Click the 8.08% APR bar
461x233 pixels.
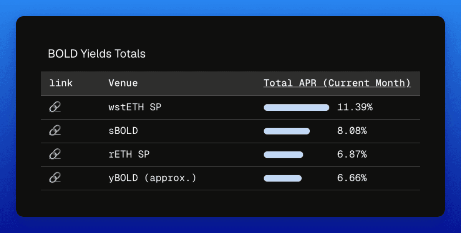(287, 131)
